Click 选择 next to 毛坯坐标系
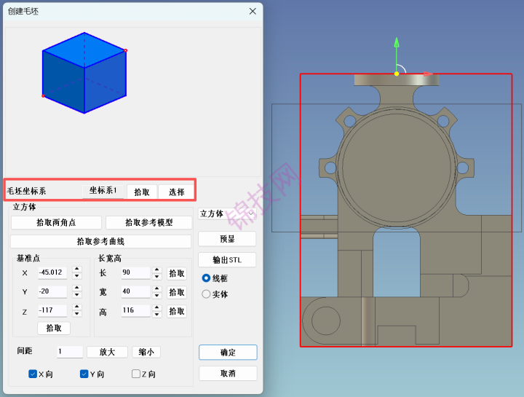 (x=176, y=192)
